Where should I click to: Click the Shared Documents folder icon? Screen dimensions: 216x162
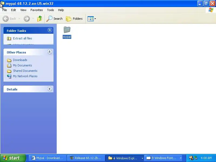click(9, 71)
